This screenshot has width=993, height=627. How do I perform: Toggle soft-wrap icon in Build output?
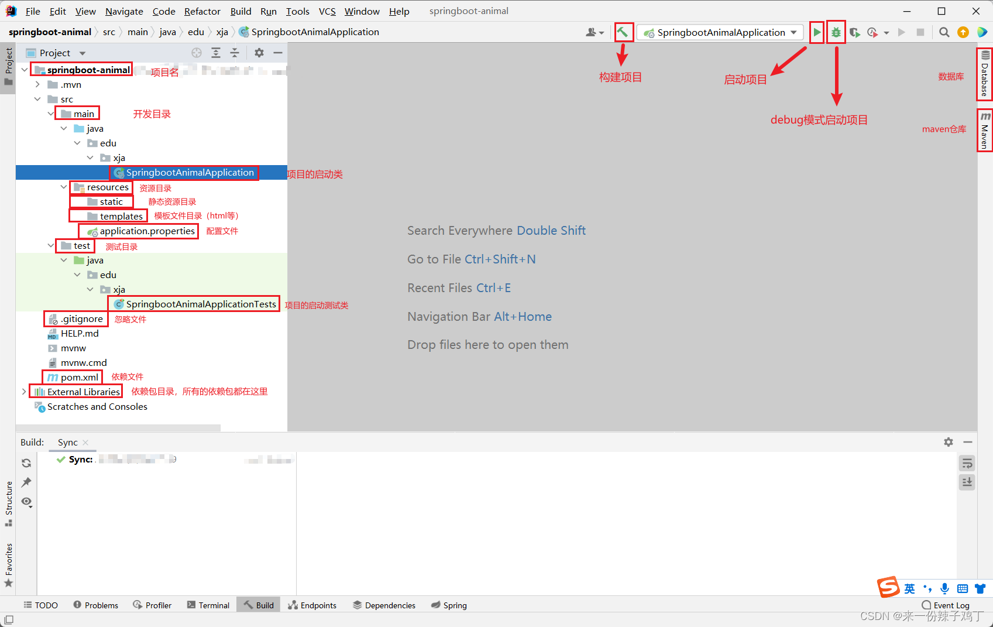[967, 464]
